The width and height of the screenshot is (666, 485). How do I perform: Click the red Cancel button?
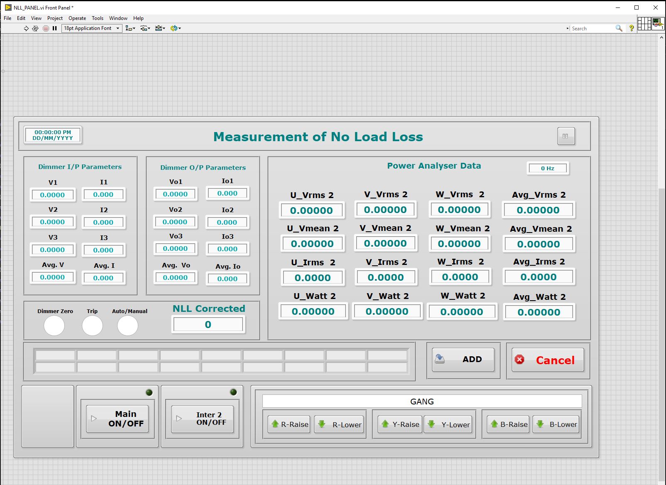pos(548,360)
